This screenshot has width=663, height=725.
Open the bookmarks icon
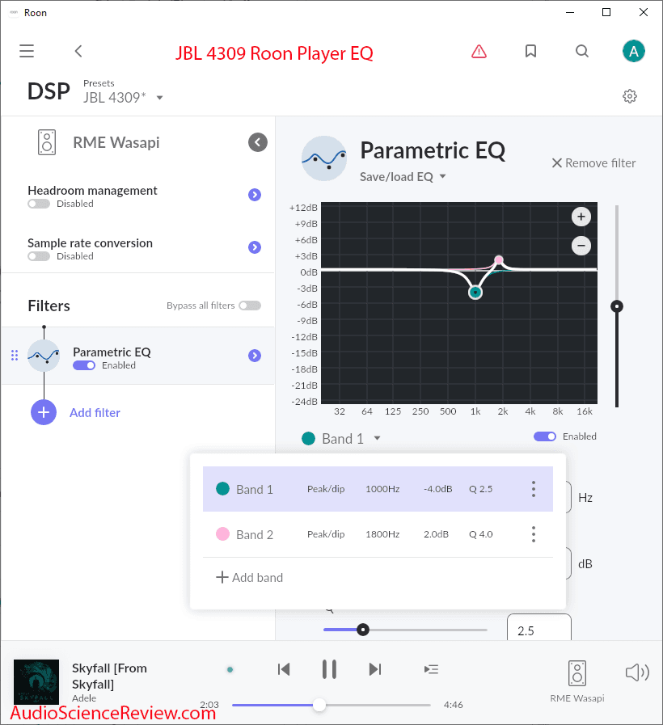tap(530, 51)
